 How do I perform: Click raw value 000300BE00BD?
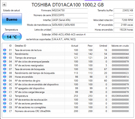click(x=120, y=58)
